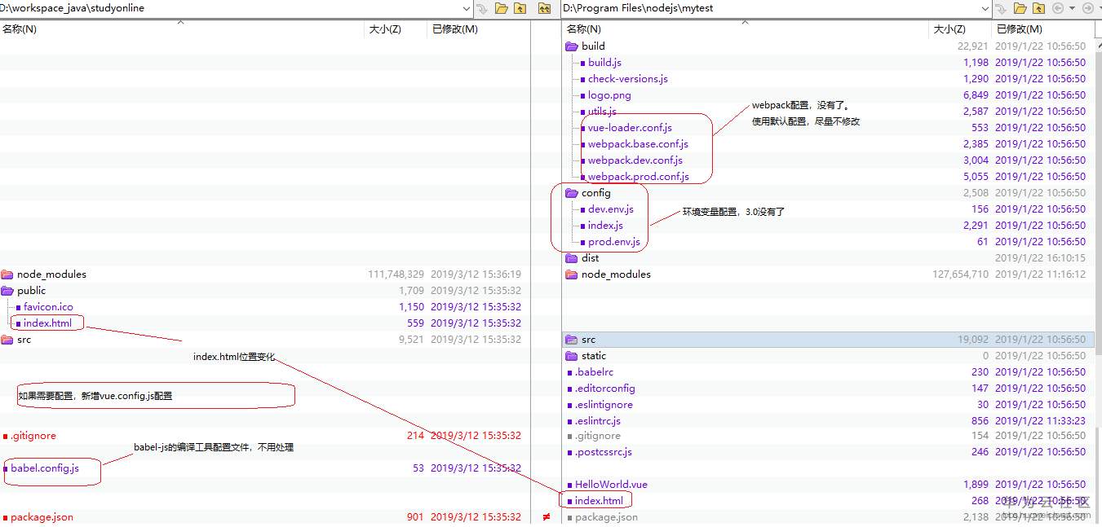Click the dist folder icon in right pane
Viewport: 1102px width, 527px height.
click(x=571, y=258)
